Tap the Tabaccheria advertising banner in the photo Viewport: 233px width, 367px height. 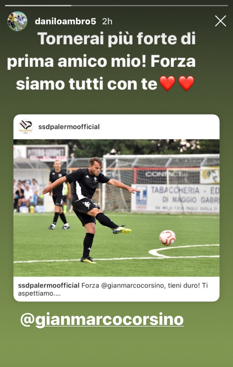(x=175, y=198)
